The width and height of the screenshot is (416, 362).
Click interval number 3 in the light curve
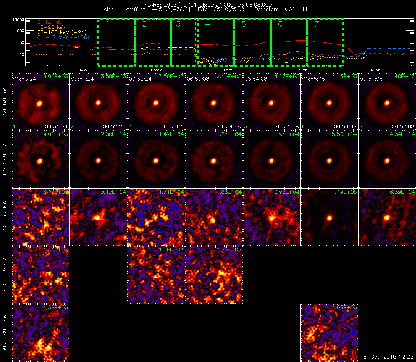point(178,24)
